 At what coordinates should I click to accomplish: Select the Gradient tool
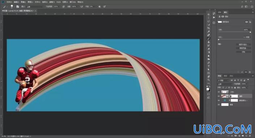point(209,52)
